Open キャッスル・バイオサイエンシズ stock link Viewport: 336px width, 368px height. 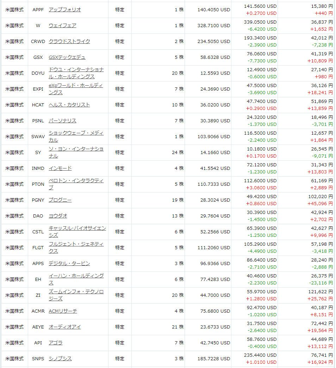click(x=77, y=232)
